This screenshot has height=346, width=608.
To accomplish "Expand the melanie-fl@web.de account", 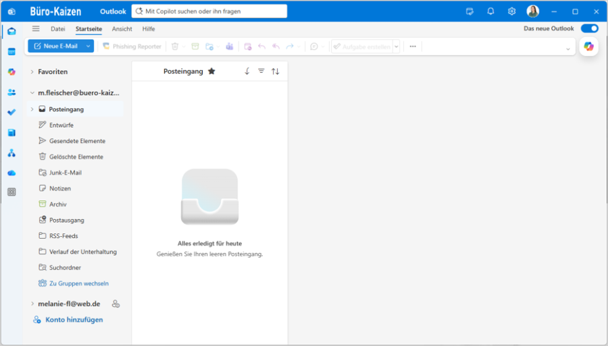I will point(32,304).
